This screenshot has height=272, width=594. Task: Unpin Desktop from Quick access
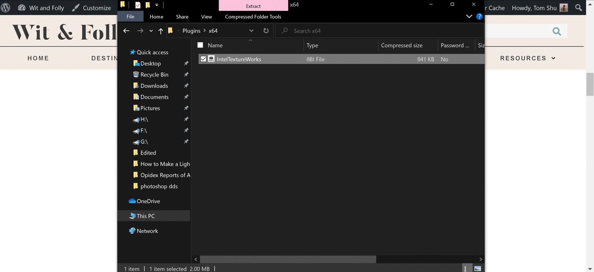click(186, 63)
